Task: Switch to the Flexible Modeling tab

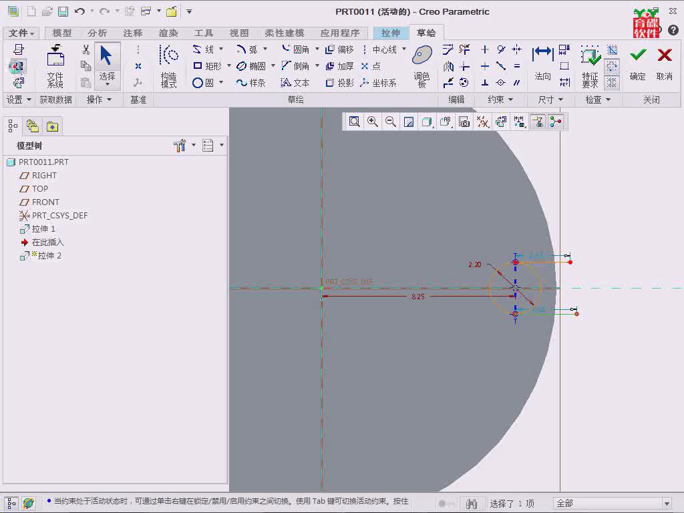Action: click(x=285, y=33)
